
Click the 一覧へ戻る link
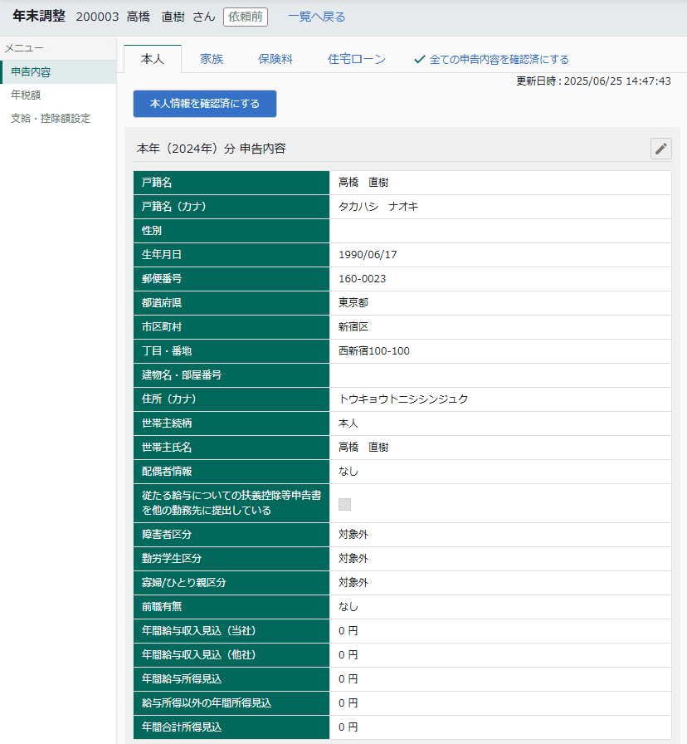click(x=317, y=17)
